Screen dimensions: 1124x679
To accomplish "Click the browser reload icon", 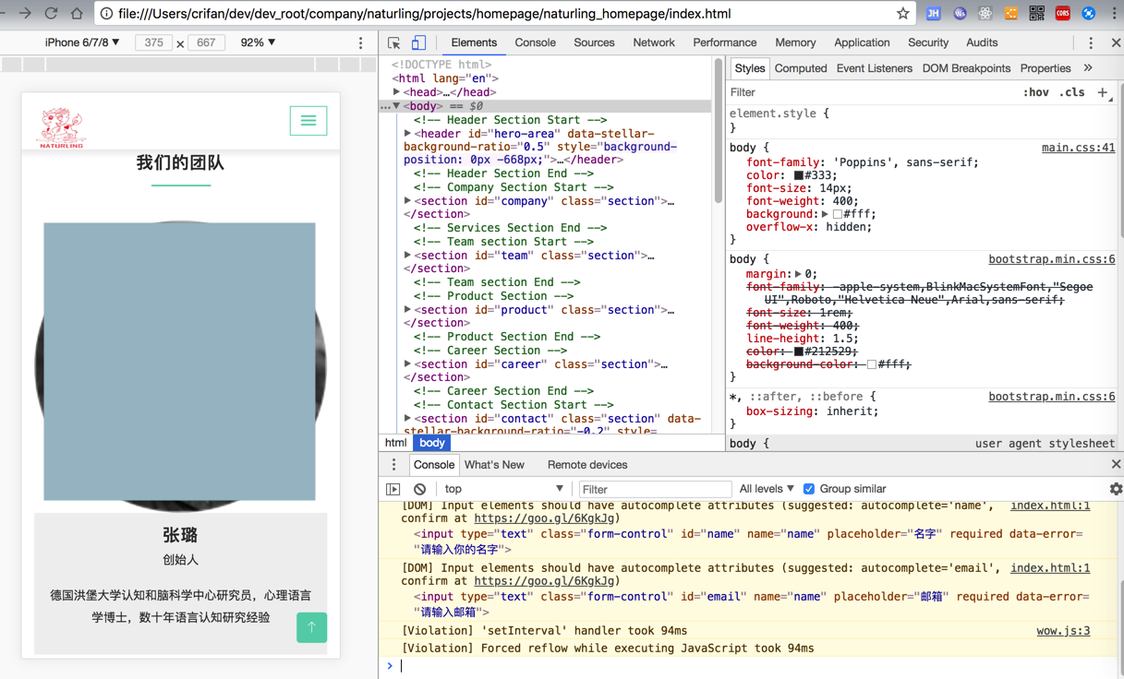I will coord(51,14).
